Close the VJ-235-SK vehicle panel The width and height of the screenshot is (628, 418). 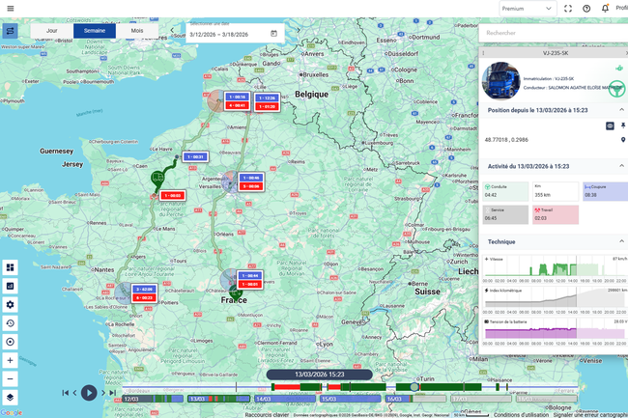pos(626,53)
